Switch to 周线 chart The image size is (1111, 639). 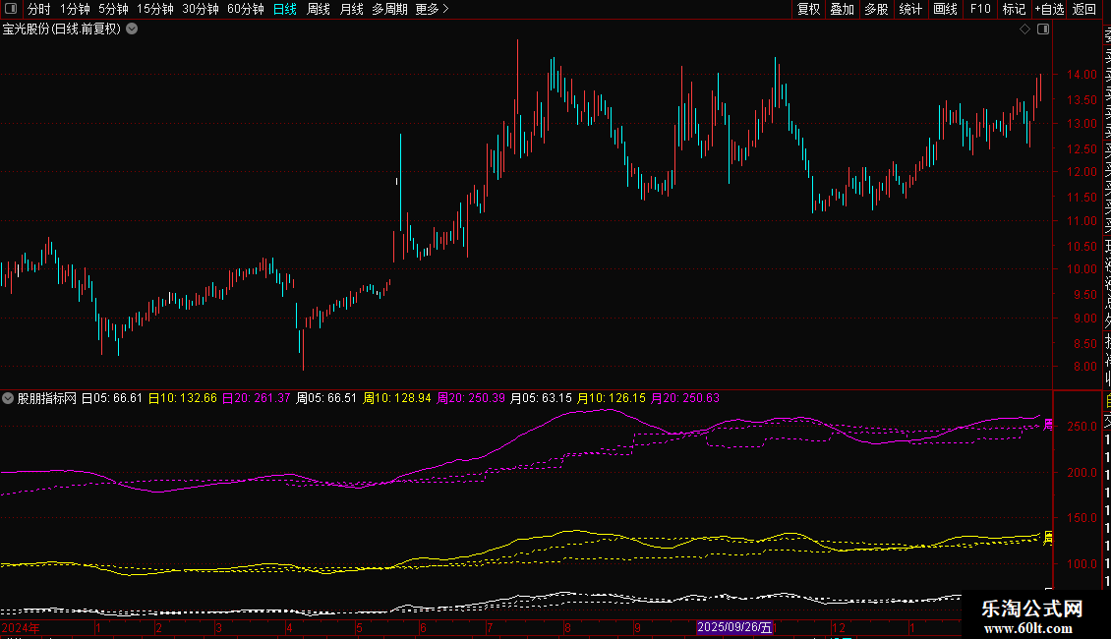[319, 9]
